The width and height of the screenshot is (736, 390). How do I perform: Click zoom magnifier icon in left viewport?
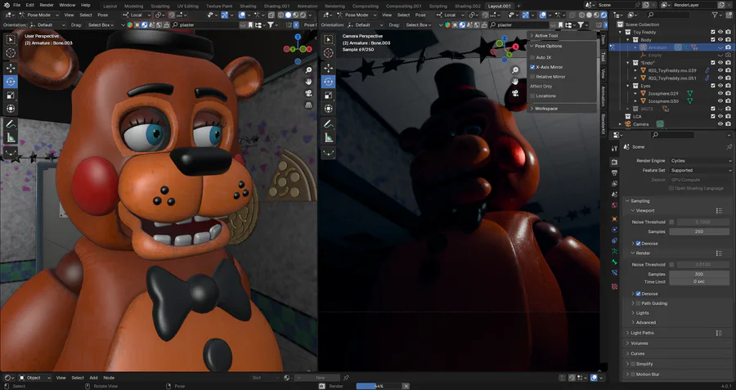tap(308, 70)
